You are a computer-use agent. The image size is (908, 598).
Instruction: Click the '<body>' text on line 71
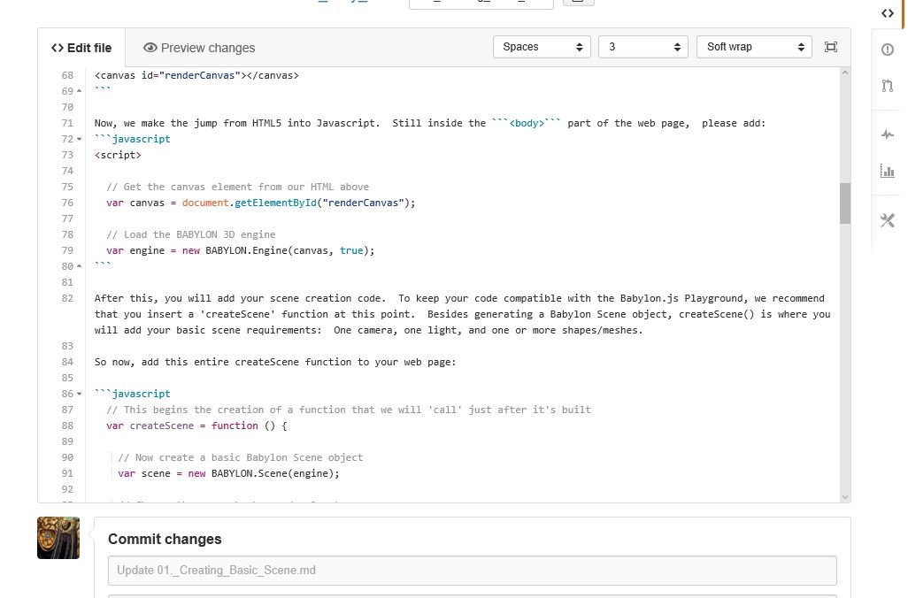pyautogui.click(x=527, y=123)
